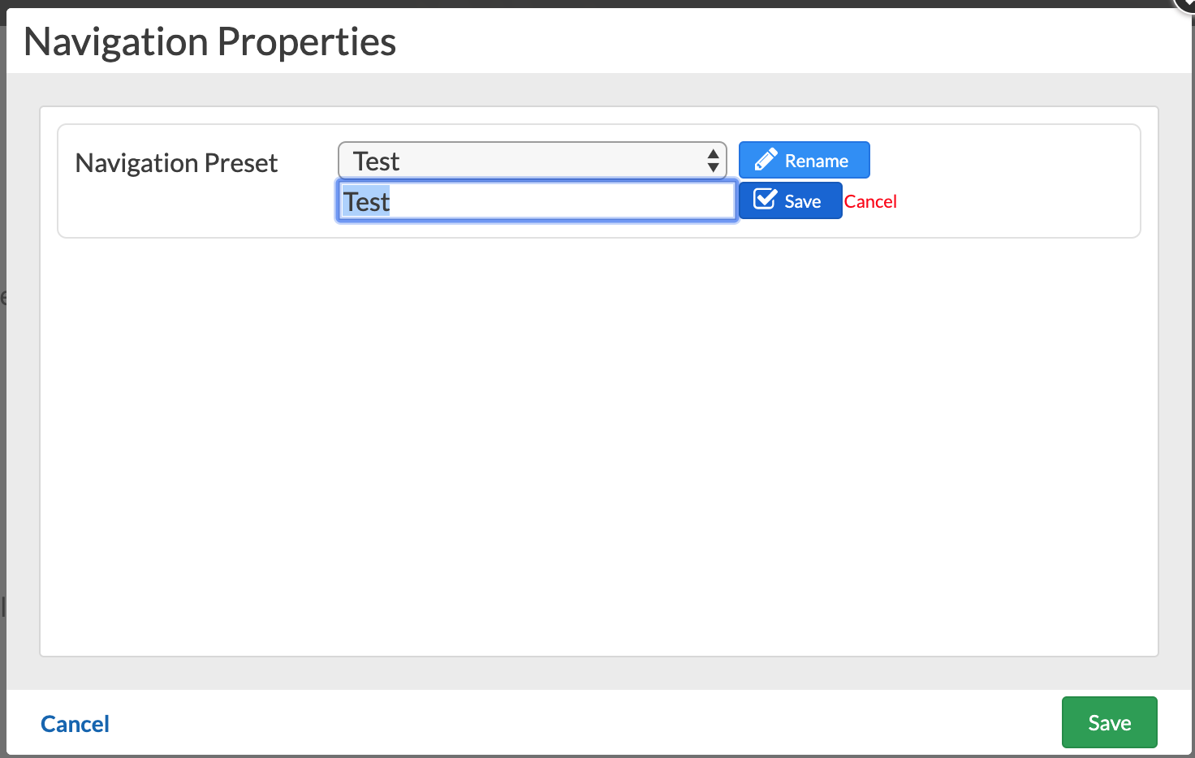Save the renamed preset with the blue Save button
The width and height of the screenshot is (1195, 758).
tap(790, 201)
